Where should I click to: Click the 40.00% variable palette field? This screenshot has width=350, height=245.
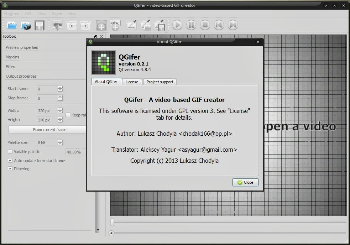click(x=75, y=152)
